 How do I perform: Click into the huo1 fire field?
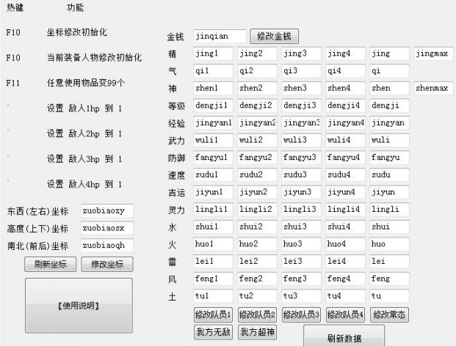(x=213, y=244)
